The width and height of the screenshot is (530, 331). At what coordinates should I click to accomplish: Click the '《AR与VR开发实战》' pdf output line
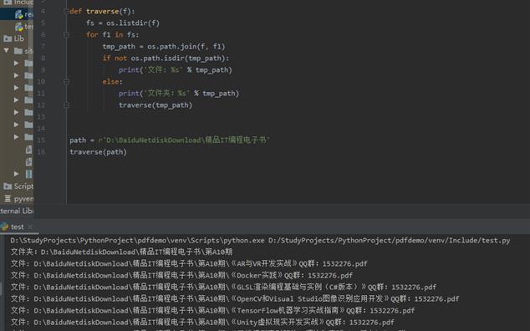[x=189, y=264]
